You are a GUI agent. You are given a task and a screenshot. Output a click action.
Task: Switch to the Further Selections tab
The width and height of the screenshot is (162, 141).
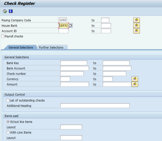pos(51,47)
